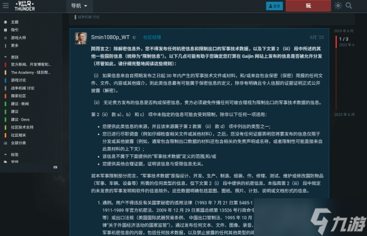Open 游戏大师 star item in sidebar

point(18,38)
